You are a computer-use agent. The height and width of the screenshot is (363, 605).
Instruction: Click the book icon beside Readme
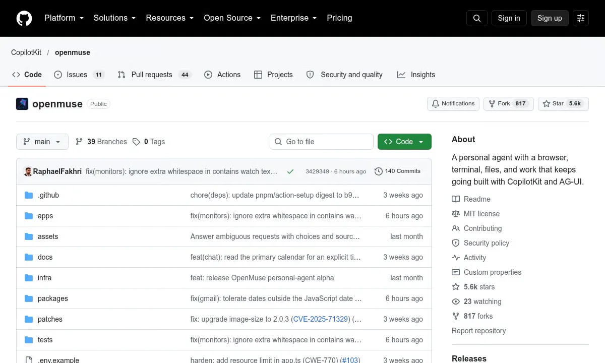coord(456,199)
